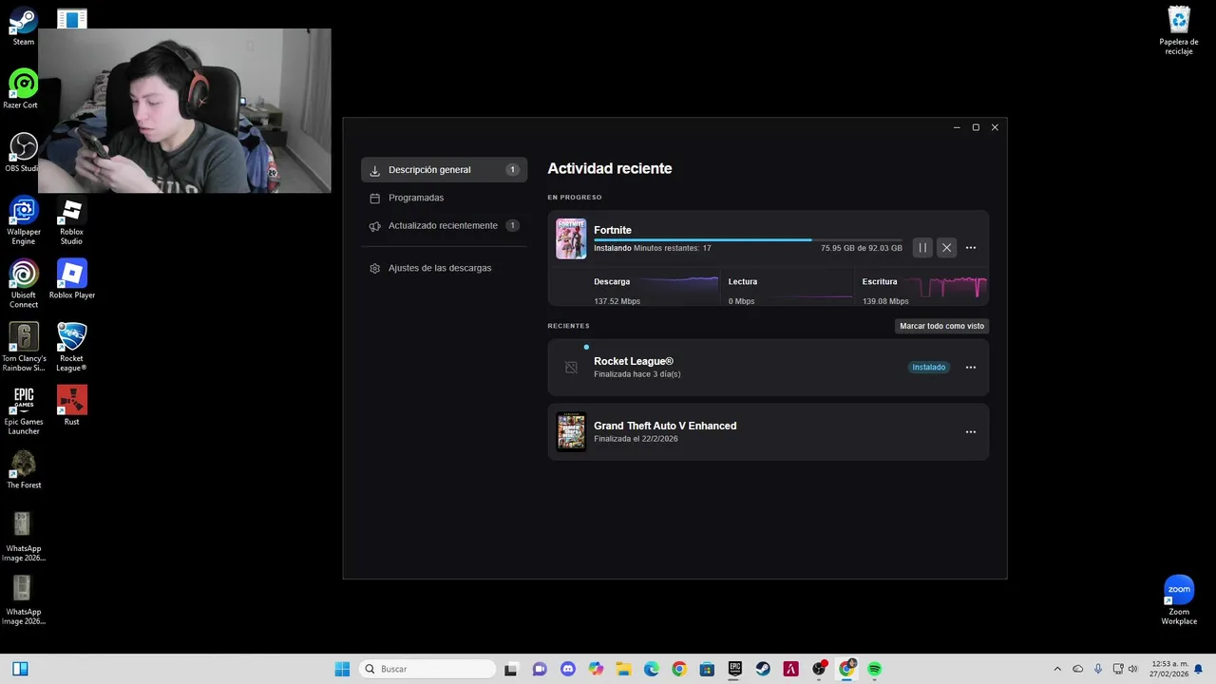This screenshot has height=684, width=1216.
Task: Open Microsoft Edge from the taskbar
Action: click(652, 669)
